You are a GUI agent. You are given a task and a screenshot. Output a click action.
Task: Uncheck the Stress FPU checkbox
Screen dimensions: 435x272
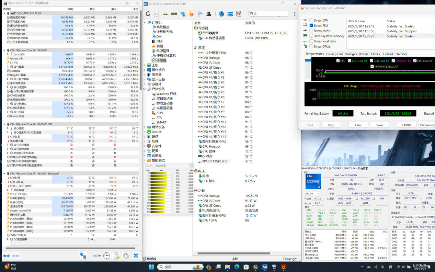[311, 25]
